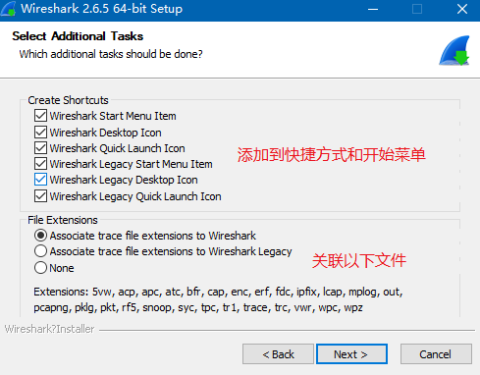
Task: Click the Wireshark installer logo in header
Action: (454, 51)
